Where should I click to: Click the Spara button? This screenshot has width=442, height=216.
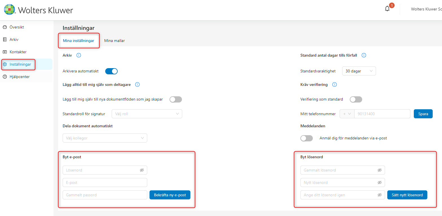point(423,114)
